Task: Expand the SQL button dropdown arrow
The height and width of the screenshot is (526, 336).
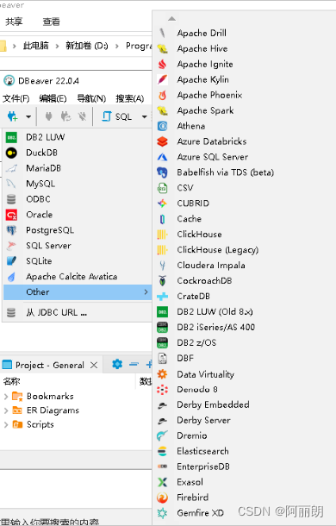Action: 144,116
